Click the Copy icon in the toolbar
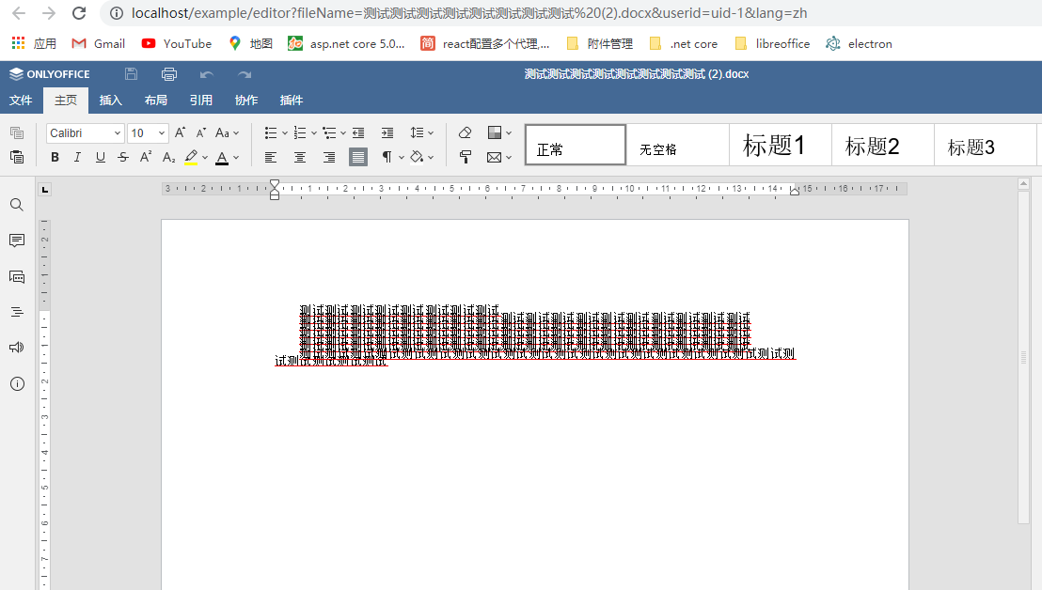1042x590 pixels. click(x=17, y=132)
